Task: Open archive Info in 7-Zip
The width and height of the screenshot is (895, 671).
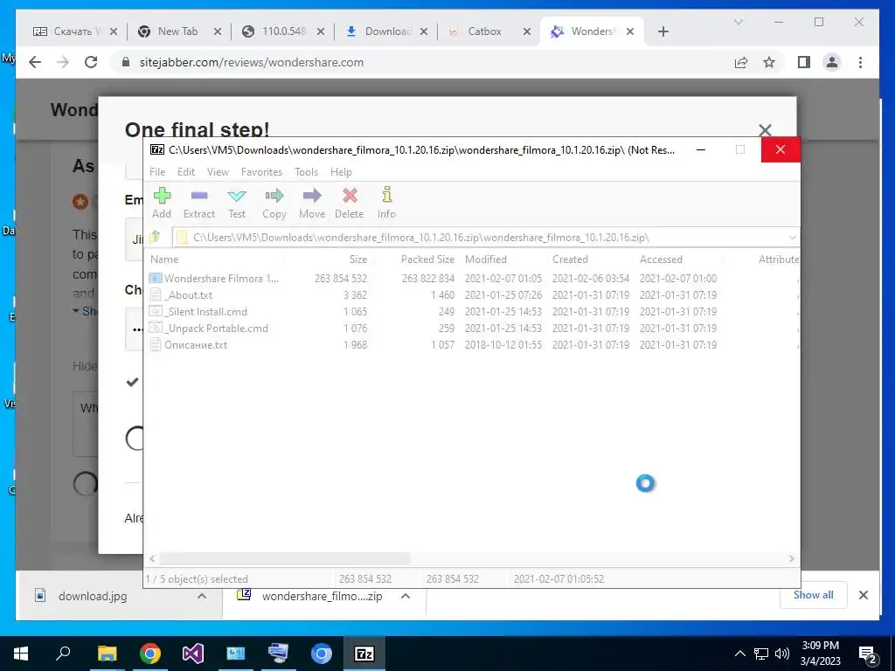Action: coord(386,203)
